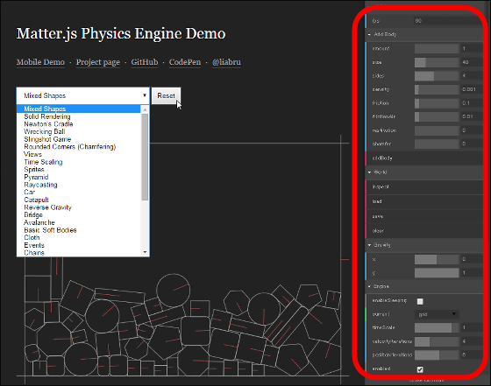Open the Project page link
The height and width of the screenshot is (386, 491).
point(97,62)
